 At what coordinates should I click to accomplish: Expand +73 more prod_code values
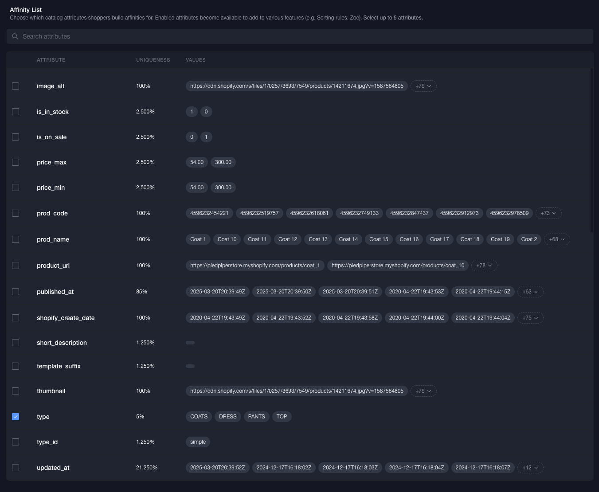click(x=548, y=213)
